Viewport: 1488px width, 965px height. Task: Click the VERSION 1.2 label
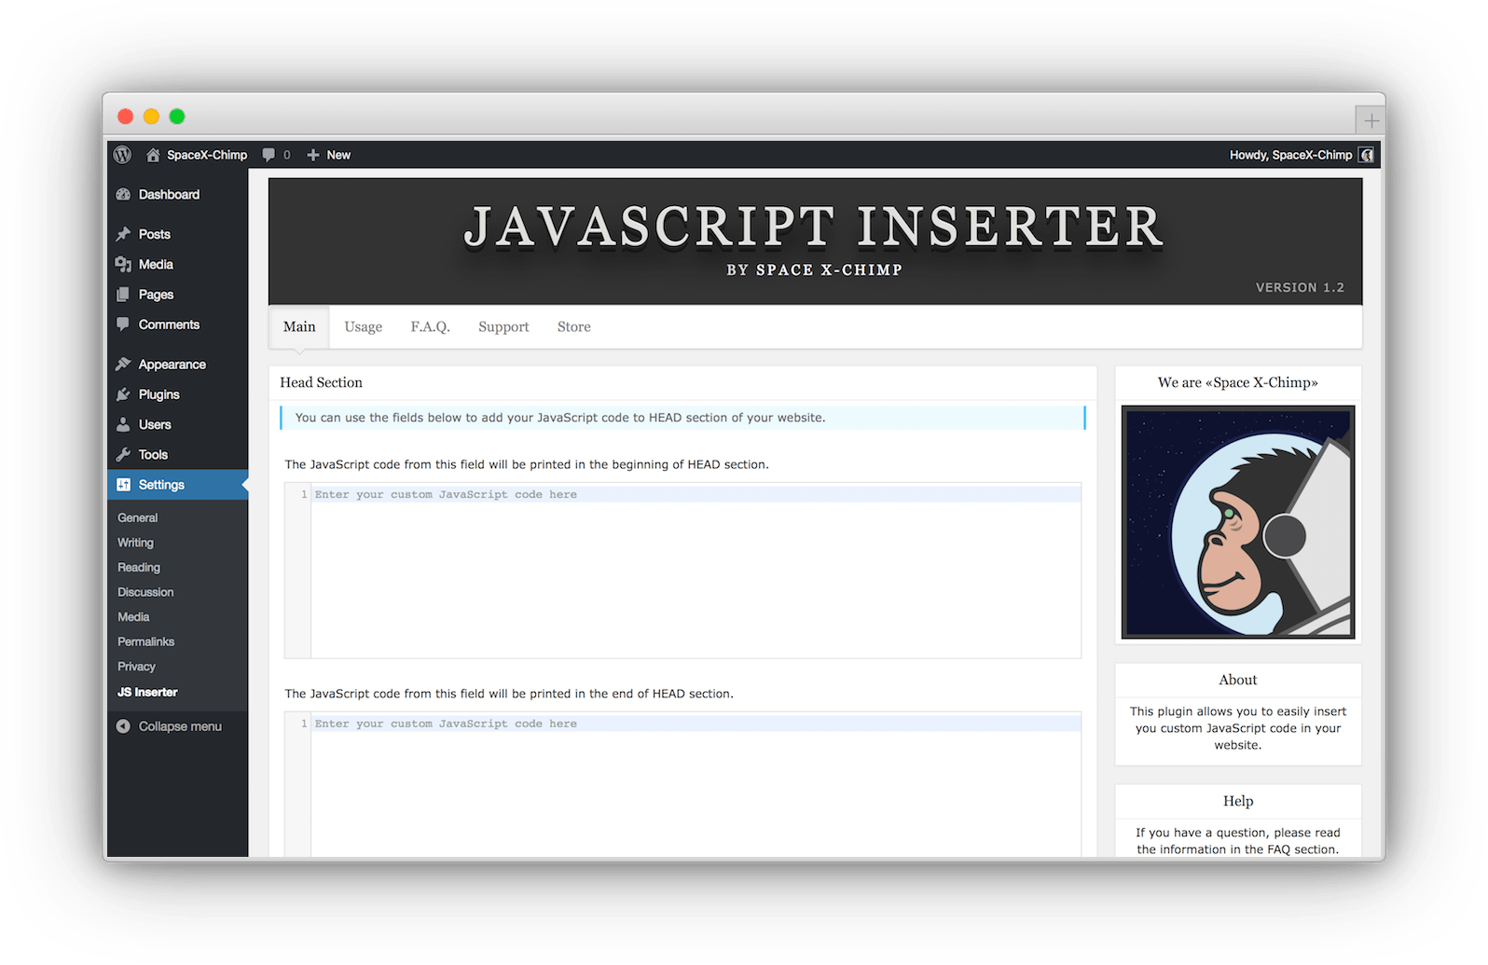pos(1300,287)
